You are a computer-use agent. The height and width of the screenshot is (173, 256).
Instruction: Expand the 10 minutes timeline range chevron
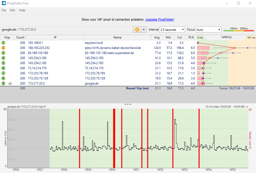[x=247, y=107]
